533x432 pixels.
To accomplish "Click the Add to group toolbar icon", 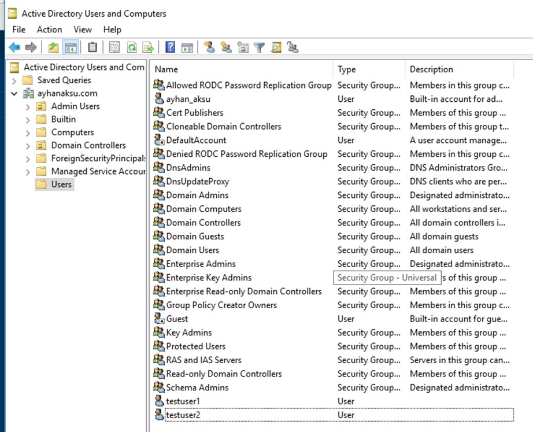I will pos(293,47).
